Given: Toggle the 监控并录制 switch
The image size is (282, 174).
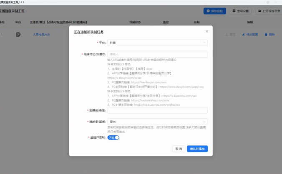Looking at the screenshot, I should [x=113, y=137].
